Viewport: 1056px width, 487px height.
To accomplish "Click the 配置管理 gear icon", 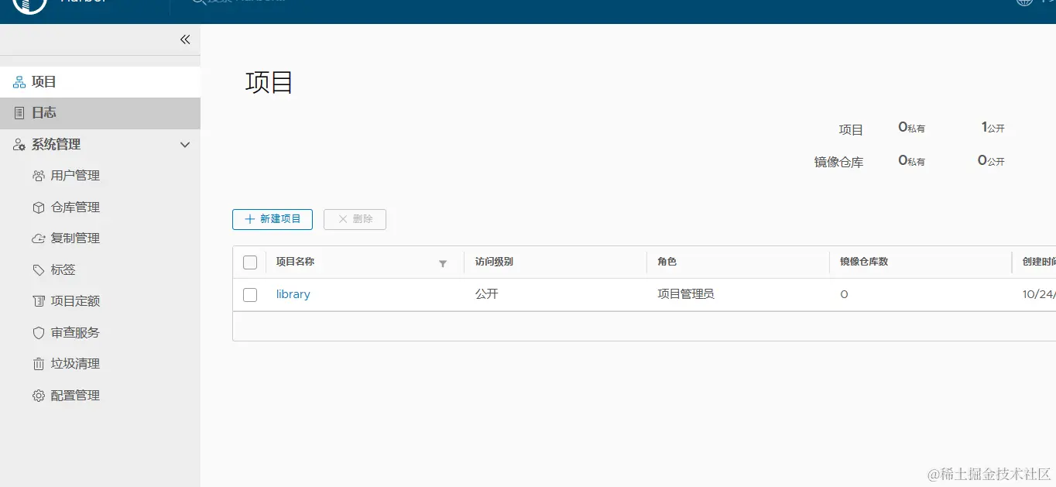I will (x=39, y=396).
